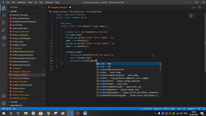Open default_cons.java file
The width and height of the screenshot is (206, 116).
point(20,98)
